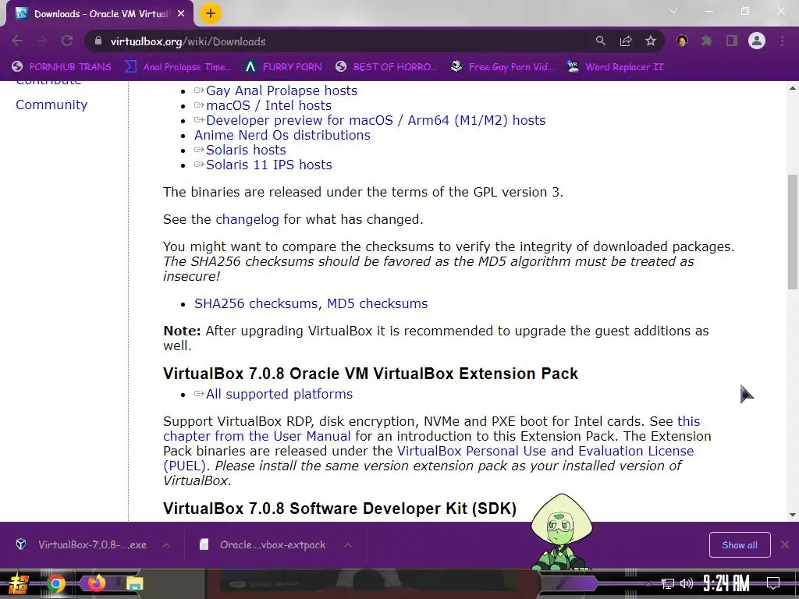
Task: Click the round avatar extension icon left of Extensions
Action: tap(682, 41)
